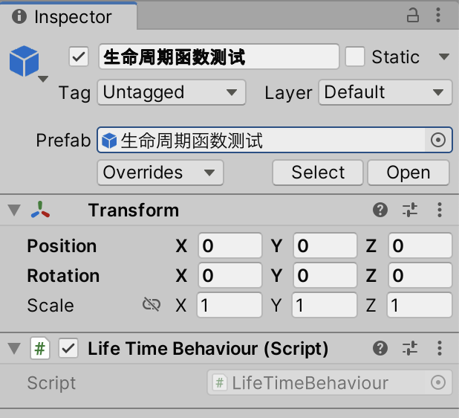Select the Inspector tab
The width and height of the screenshot is (459, 418).
click(68, 16)
